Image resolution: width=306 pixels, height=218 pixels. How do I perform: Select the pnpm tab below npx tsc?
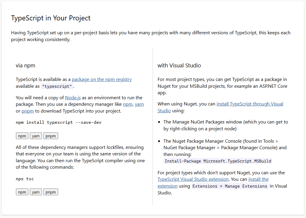pyautogui.click(x=50, y=192)
